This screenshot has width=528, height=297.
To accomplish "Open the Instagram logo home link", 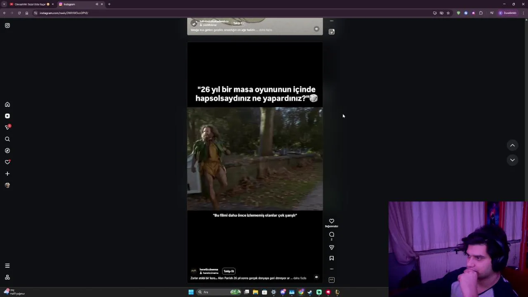I will (x=7, y=26).
